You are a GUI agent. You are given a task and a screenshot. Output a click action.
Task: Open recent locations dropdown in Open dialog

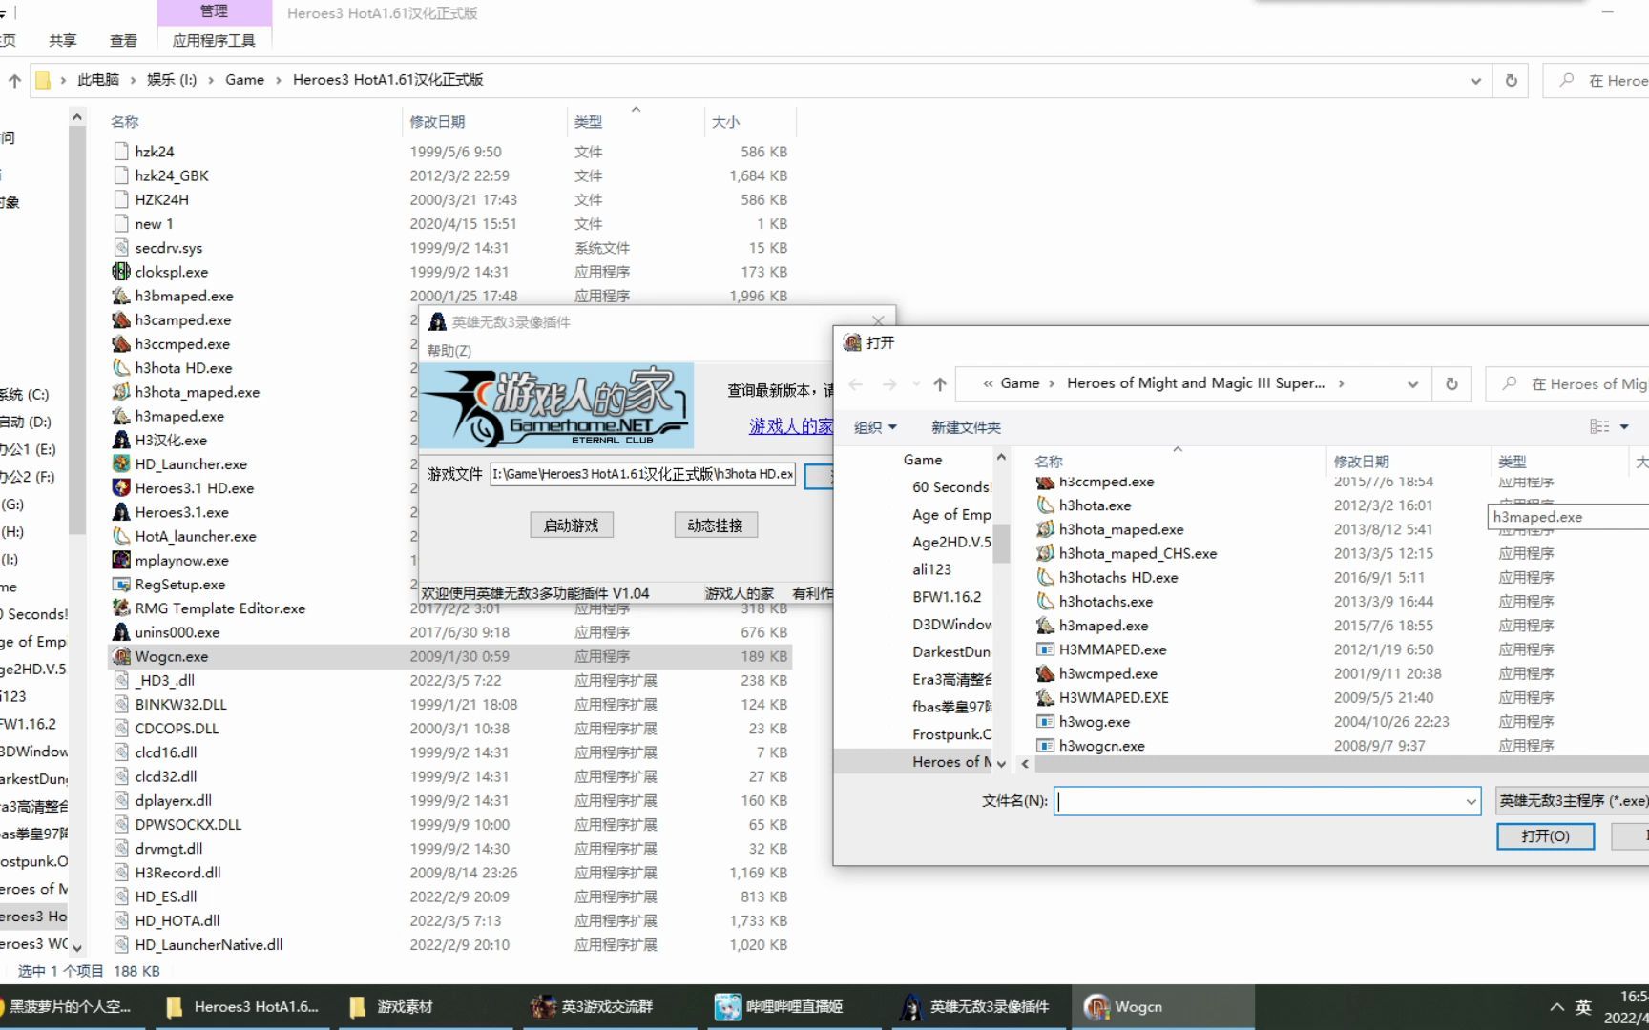[916, 383]
